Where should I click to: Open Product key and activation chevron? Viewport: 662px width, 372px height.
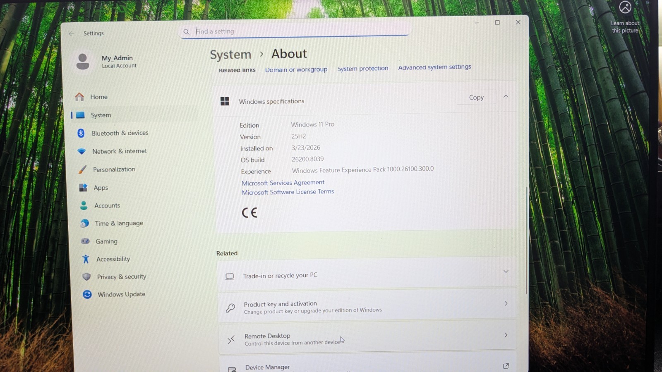(x=506, y=303)
